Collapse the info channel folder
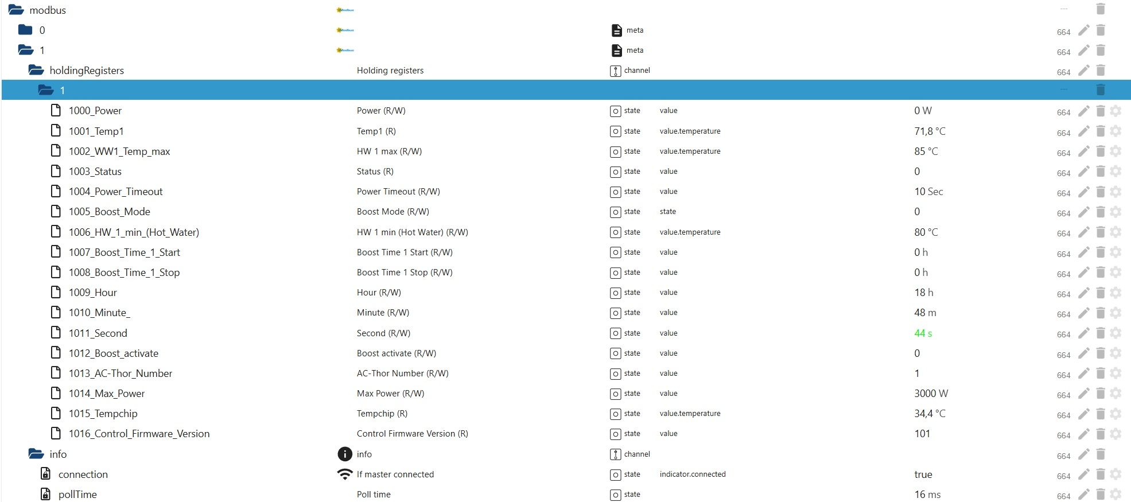 pyautogui.click(x=36, y=454)
